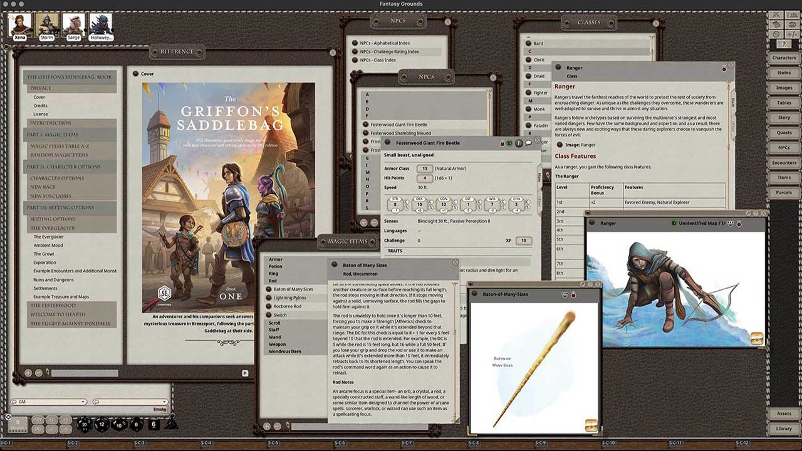This screenshot has height=451, width=802.
Task: Click the play arrow under the Saddlebag cover page
Action: (x=245, y=373)
